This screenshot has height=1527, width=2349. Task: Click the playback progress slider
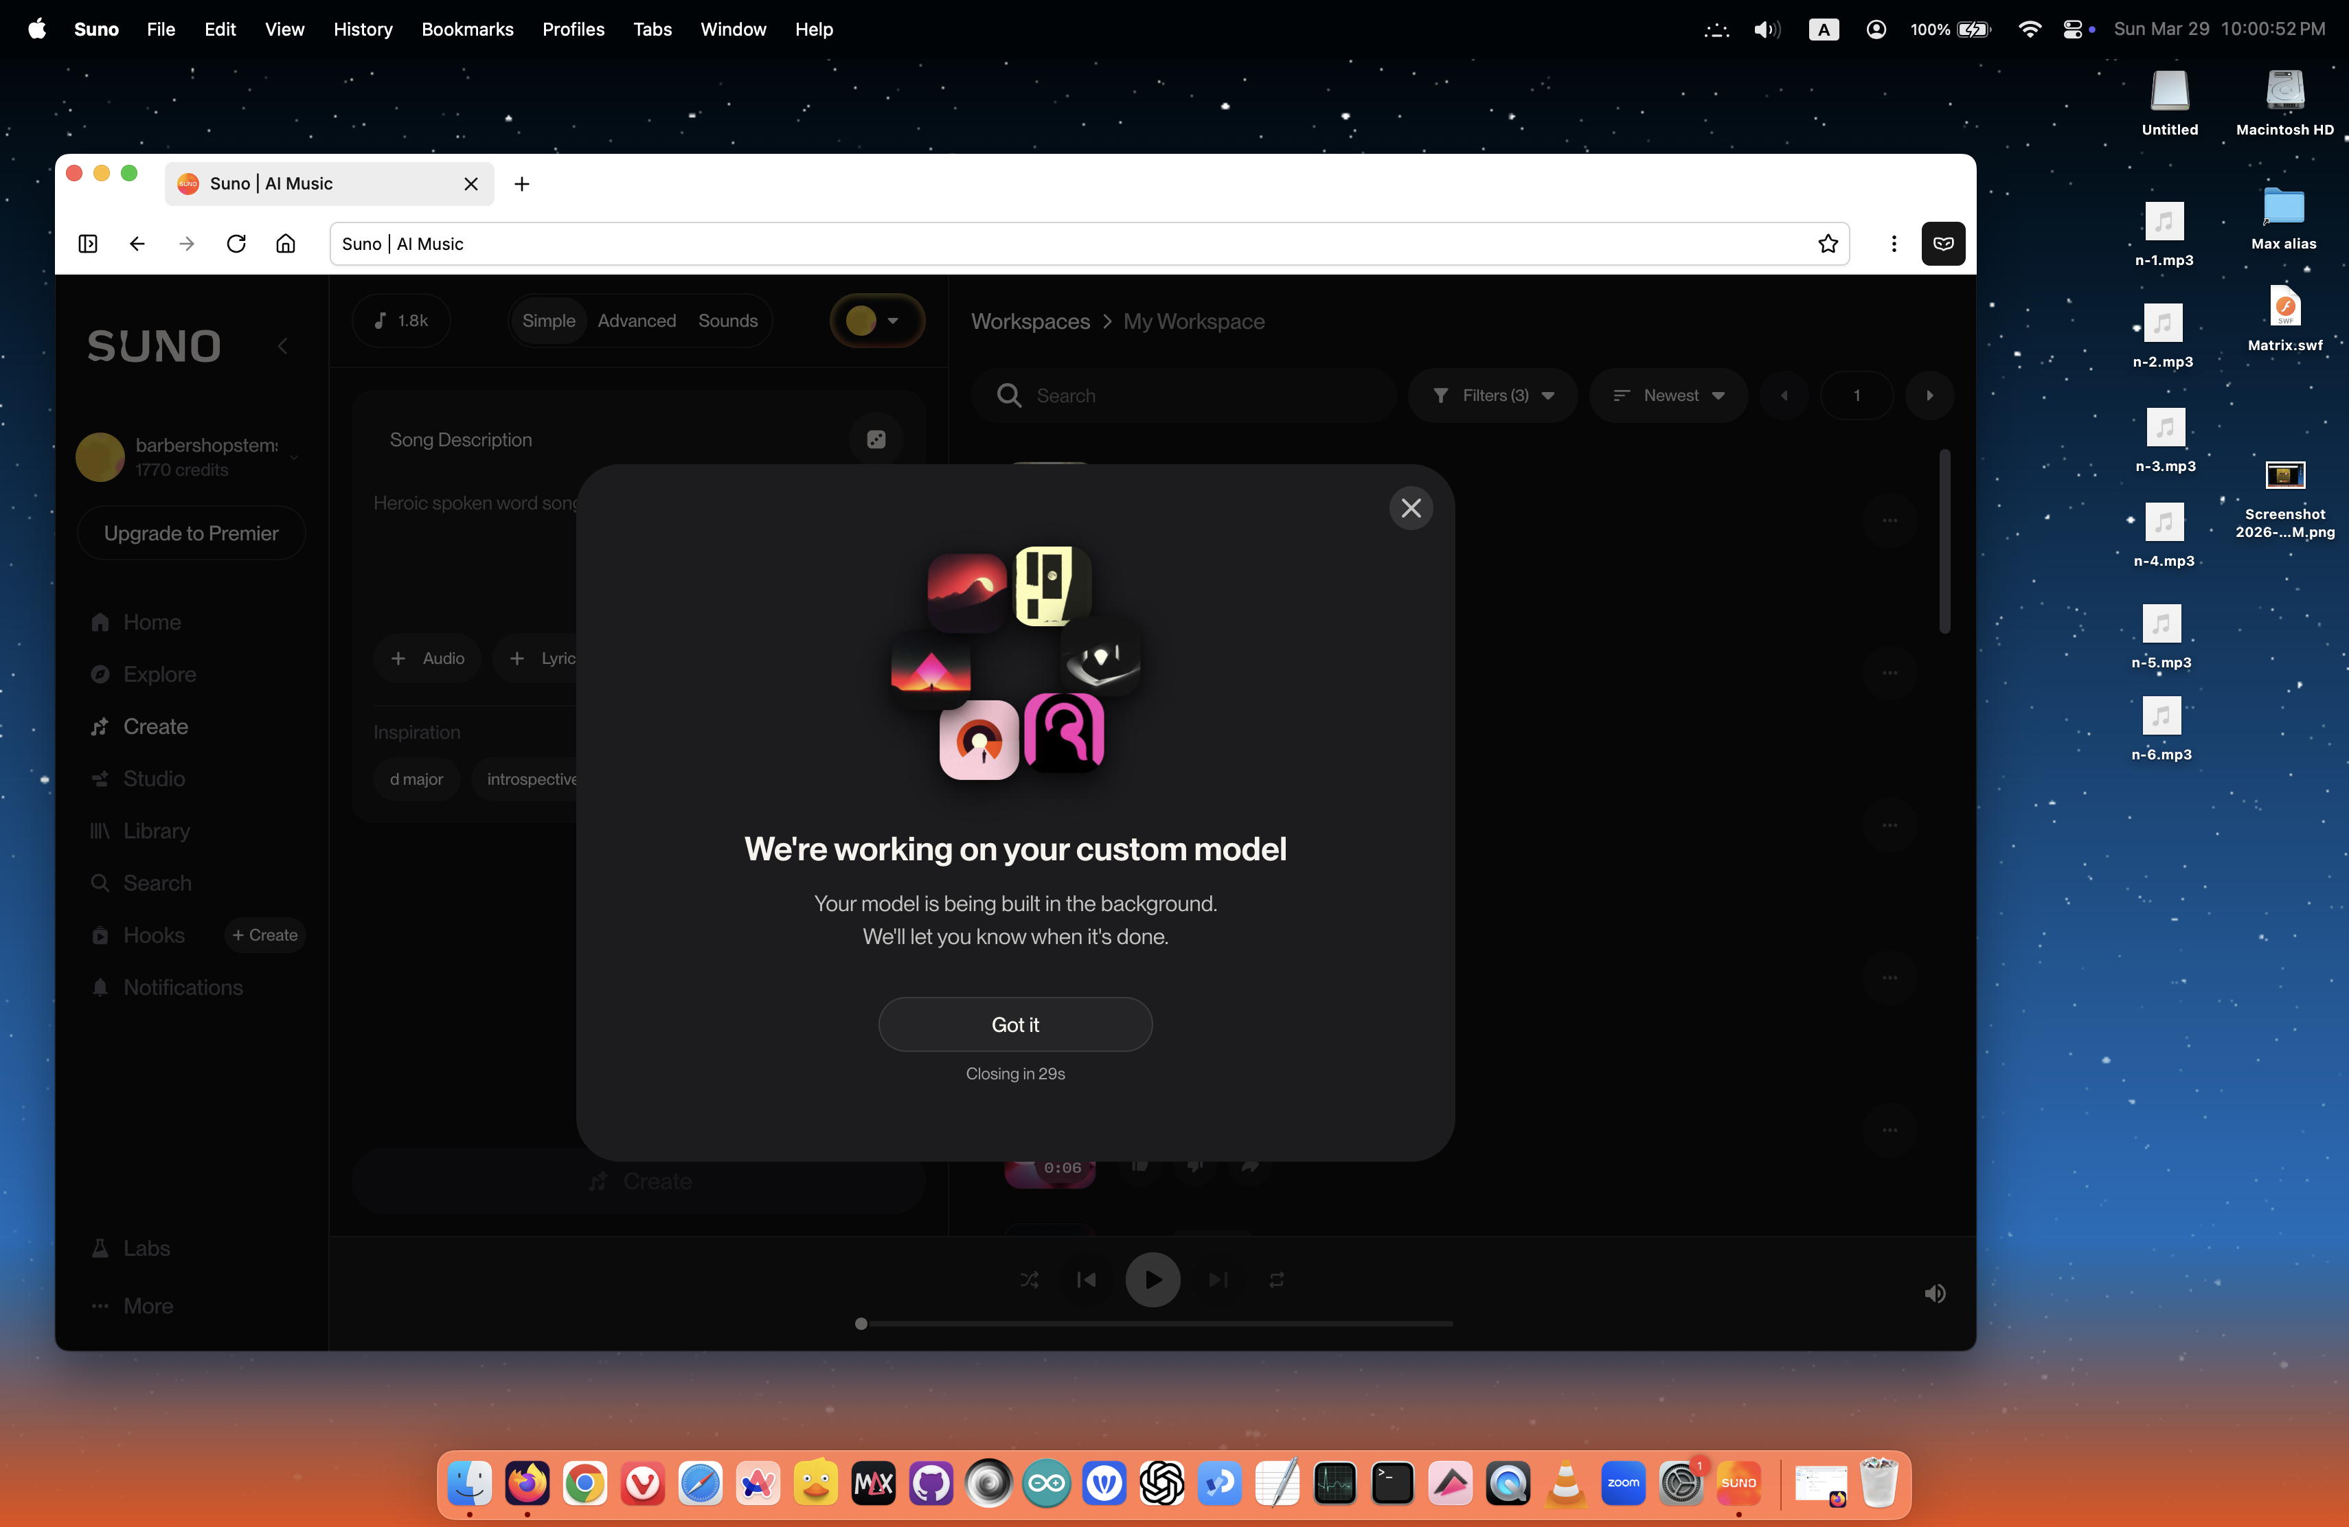1155,1324
